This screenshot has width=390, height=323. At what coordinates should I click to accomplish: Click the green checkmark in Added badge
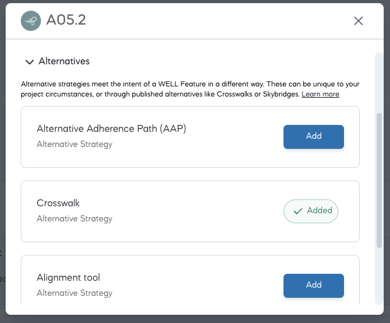(298, 211)
